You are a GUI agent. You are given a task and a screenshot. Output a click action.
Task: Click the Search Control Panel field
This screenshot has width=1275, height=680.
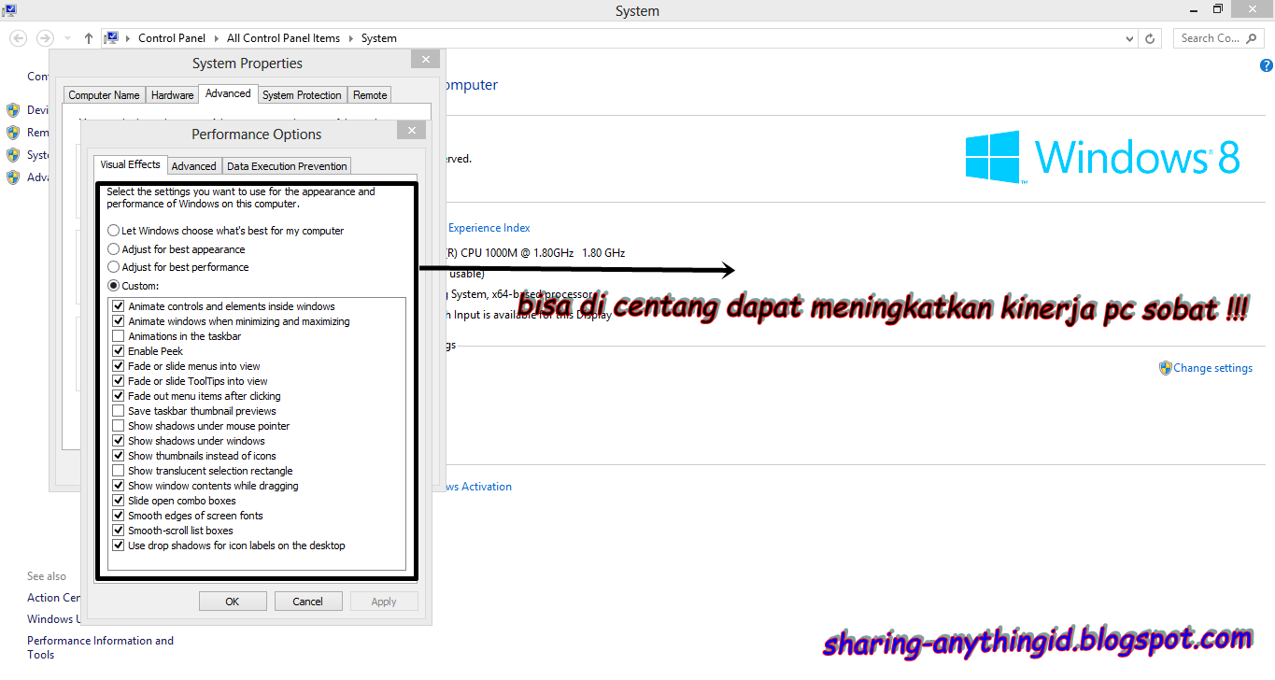tap(1218, 38)
